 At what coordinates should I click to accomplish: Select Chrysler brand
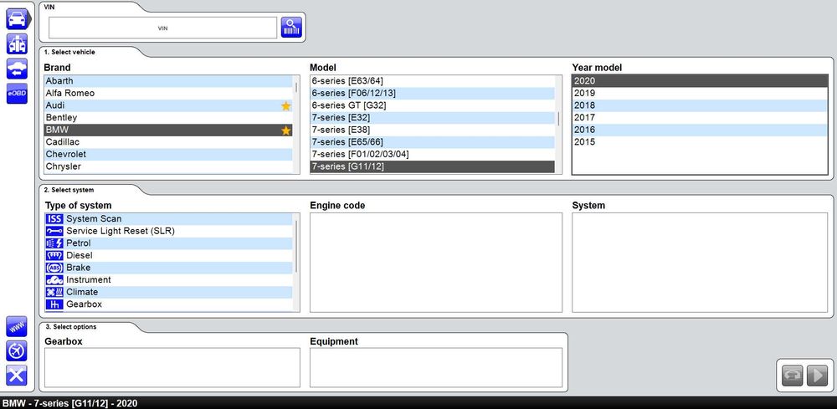[x=168, y=166]
